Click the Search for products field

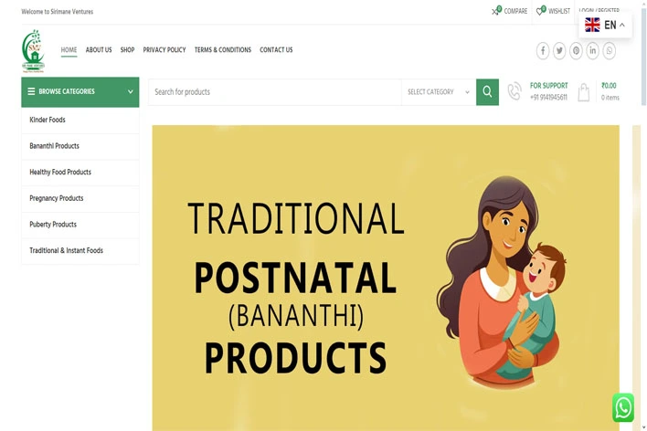[x=275, y=92]
